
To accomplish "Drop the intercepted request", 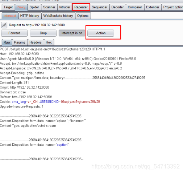I will (x=43, y=33).
